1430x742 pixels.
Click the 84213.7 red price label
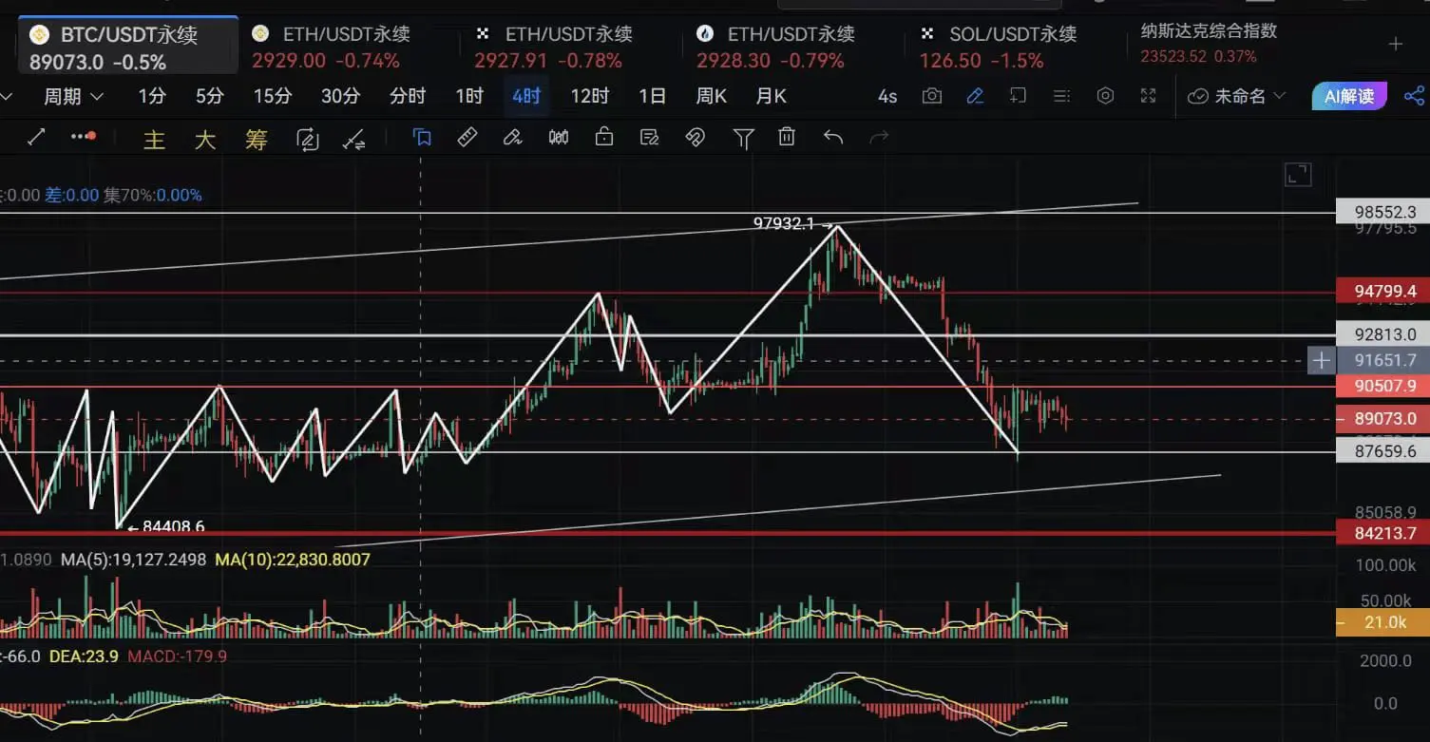click(x=1383, y=533)
